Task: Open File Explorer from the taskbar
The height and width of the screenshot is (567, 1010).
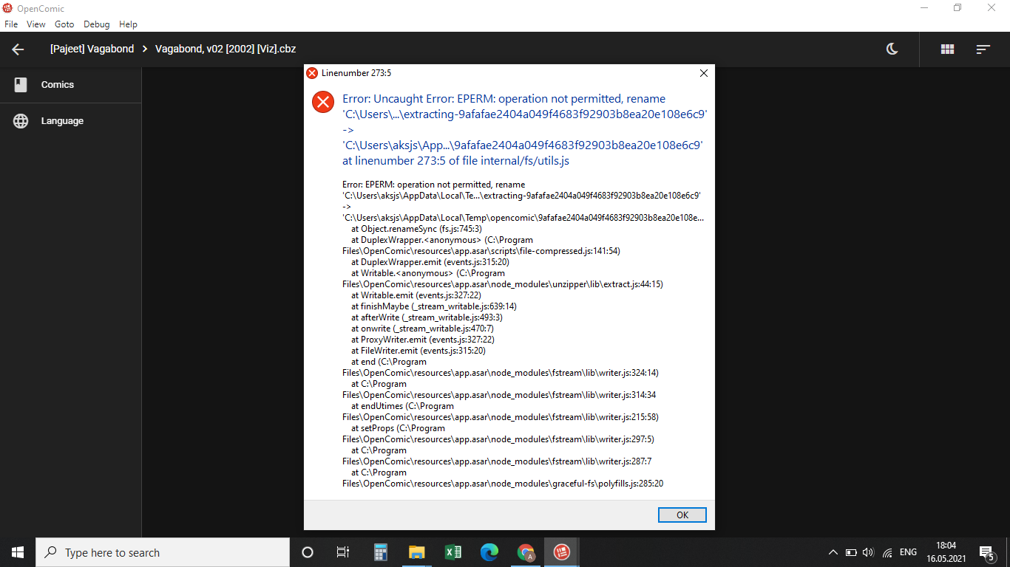Action: (416, 552)
